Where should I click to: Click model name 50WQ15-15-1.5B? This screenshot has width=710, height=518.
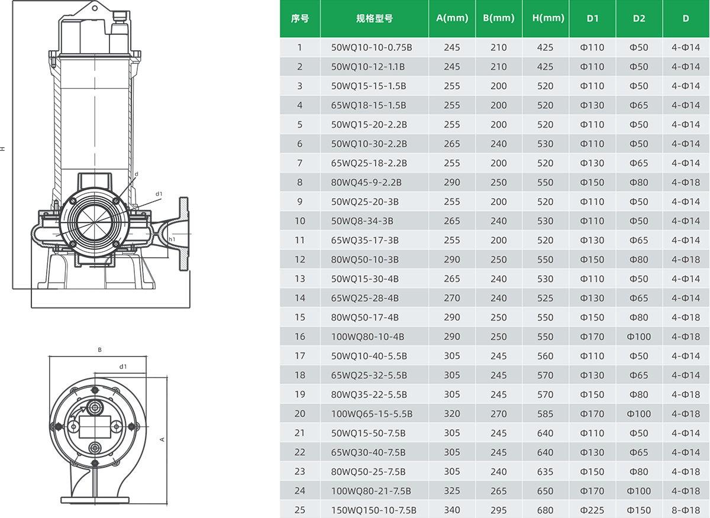369,86
